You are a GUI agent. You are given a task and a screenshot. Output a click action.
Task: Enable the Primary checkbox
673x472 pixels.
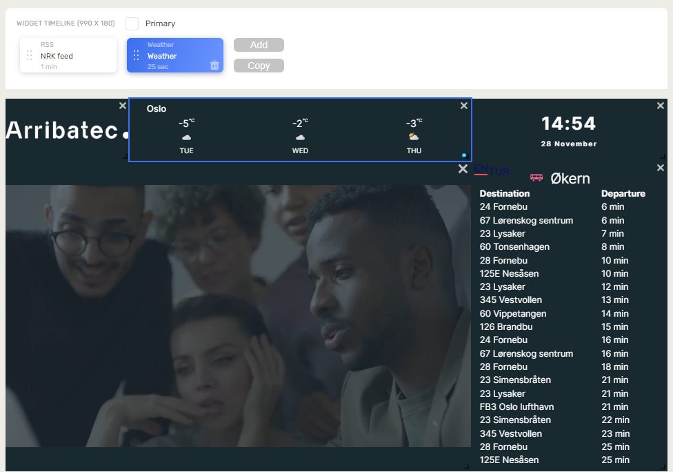[132, 23]
